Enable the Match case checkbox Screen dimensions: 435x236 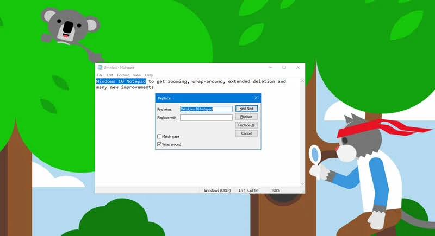(159, 136)
